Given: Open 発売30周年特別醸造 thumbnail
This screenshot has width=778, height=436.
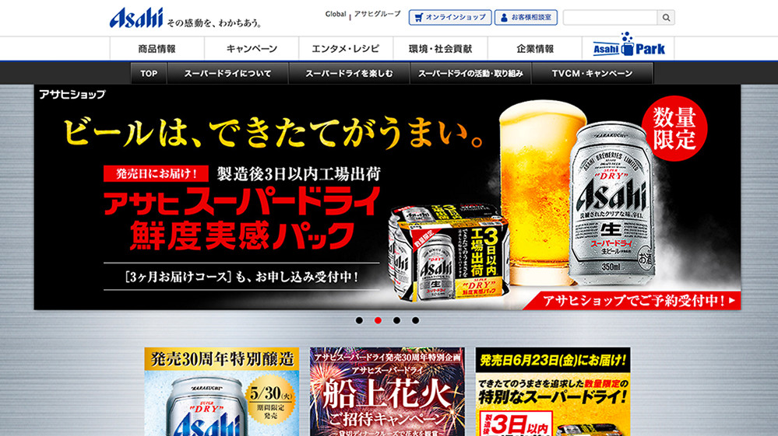Looking at the screenshot, I should [x=222, y=392].
